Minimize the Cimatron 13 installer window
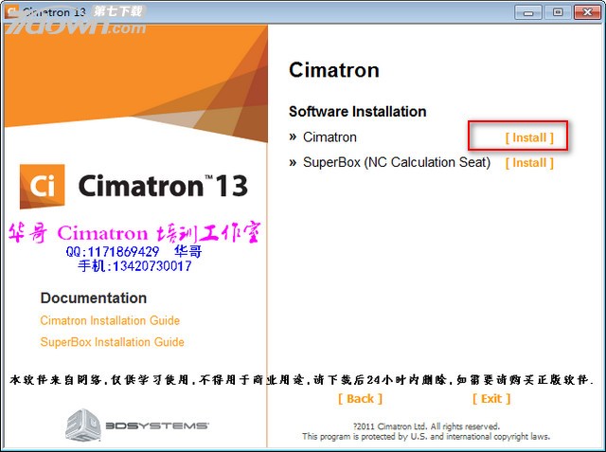 pos(528,12)
